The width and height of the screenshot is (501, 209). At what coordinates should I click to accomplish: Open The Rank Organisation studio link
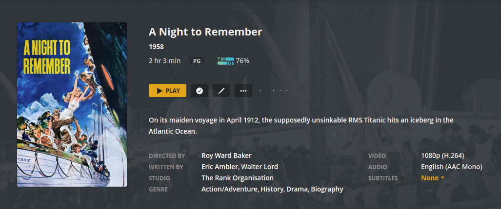click(x=237, y=178)
